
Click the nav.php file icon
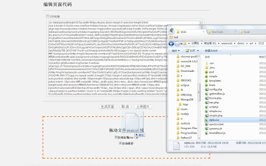207,103
